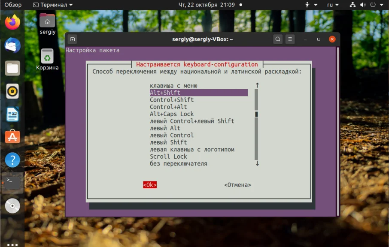Click the power icon in the top bar
The width and height of the screenshot is (389, 247).
373,5
